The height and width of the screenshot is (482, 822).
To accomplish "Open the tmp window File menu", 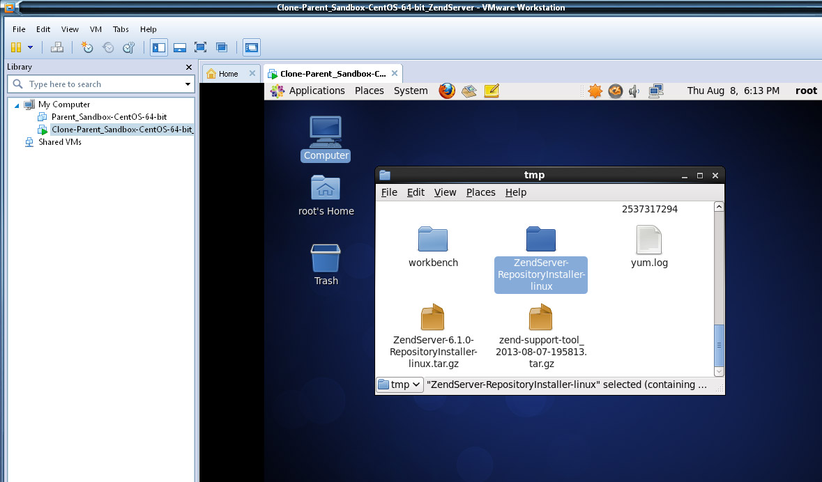I will 389,192.
